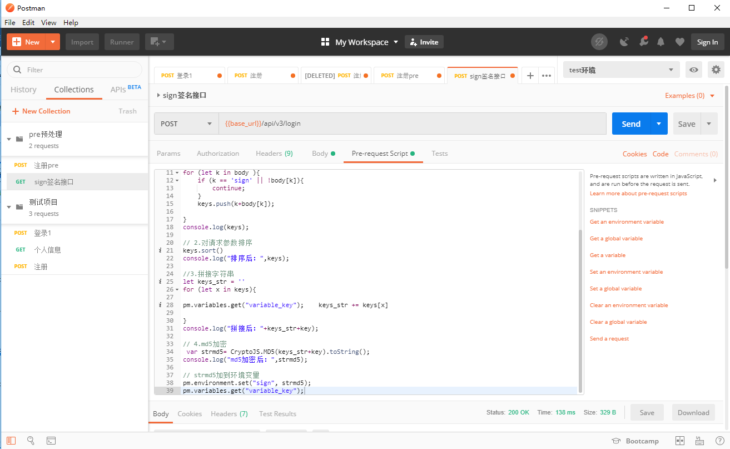Click the Runner button

pos(122,42)
